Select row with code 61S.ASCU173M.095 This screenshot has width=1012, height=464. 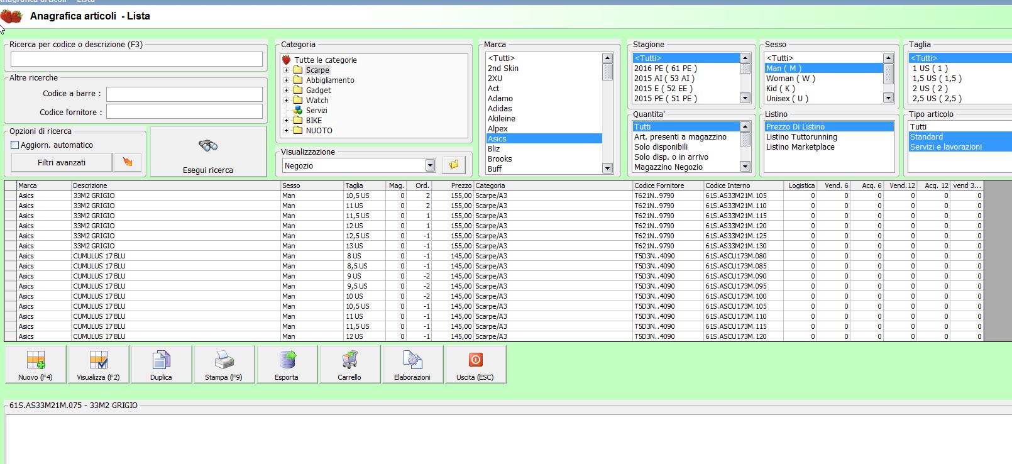click(493, 286)
